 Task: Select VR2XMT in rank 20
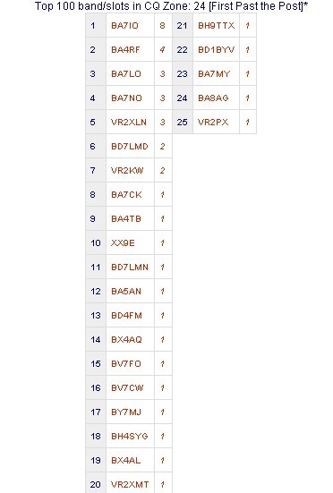pyautogui.click(x=130, y=485)
